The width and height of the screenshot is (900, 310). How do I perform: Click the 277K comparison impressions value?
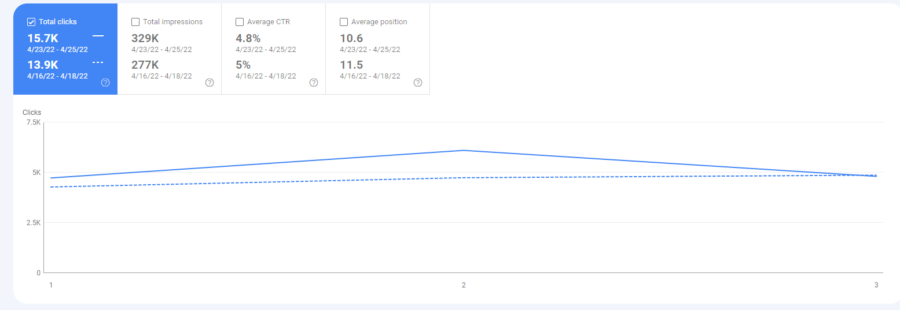[x=145, y=65]
